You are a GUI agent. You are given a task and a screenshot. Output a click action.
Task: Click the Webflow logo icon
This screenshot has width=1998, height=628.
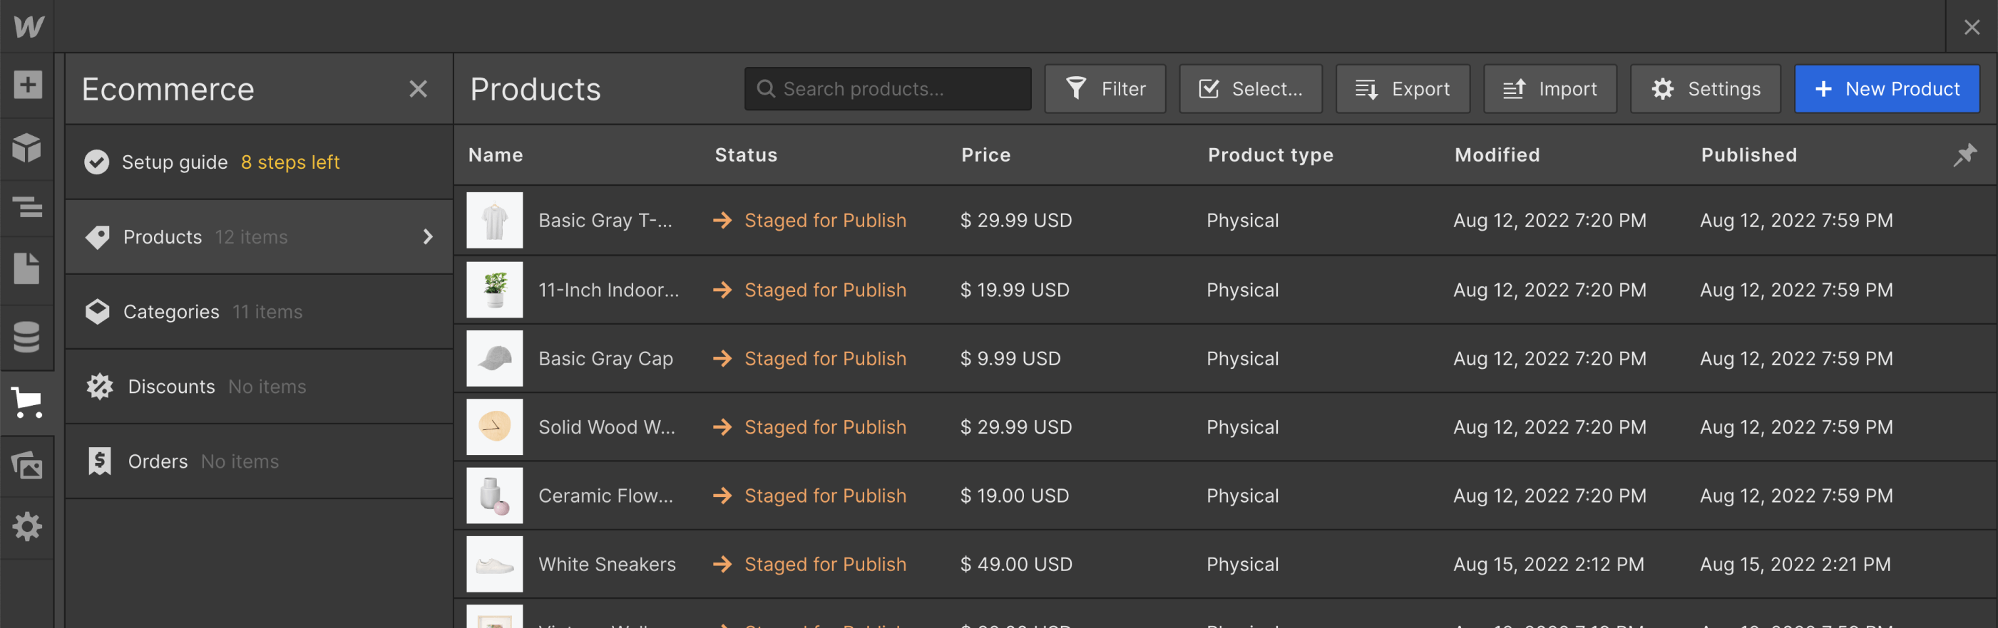tap(28, 26)
